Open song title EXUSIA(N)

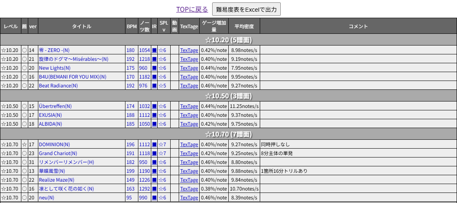click(50, 115)
